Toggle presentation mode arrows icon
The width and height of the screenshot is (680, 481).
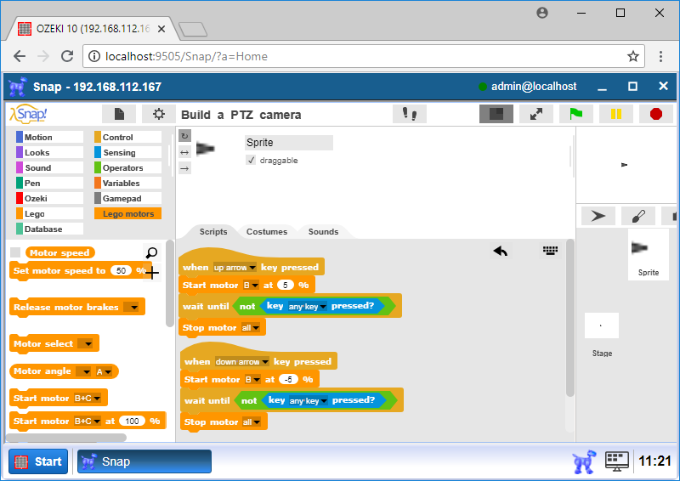point(536,114)
